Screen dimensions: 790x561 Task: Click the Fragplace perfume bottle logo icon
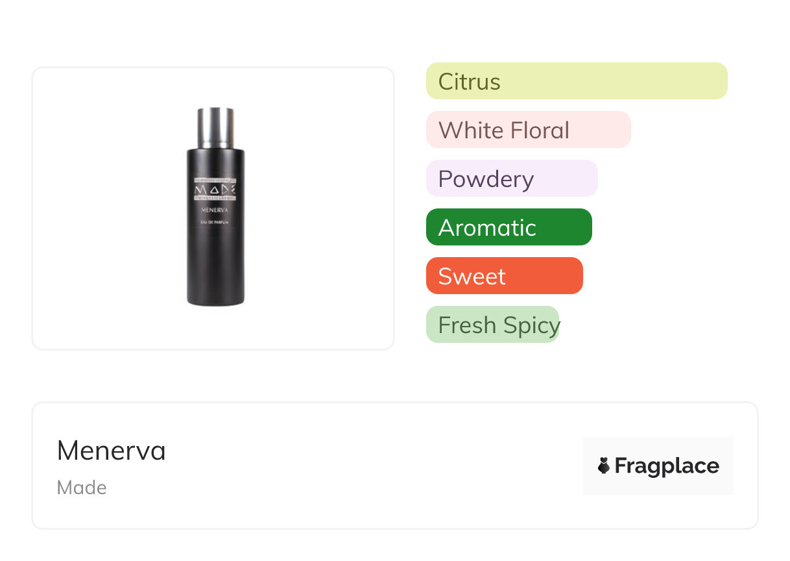(604, 466)
